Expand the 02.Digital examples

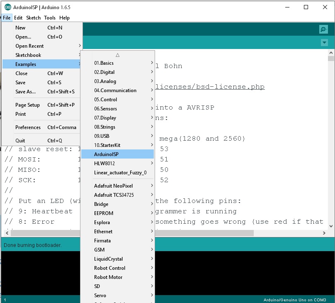(x=117, y=72)
